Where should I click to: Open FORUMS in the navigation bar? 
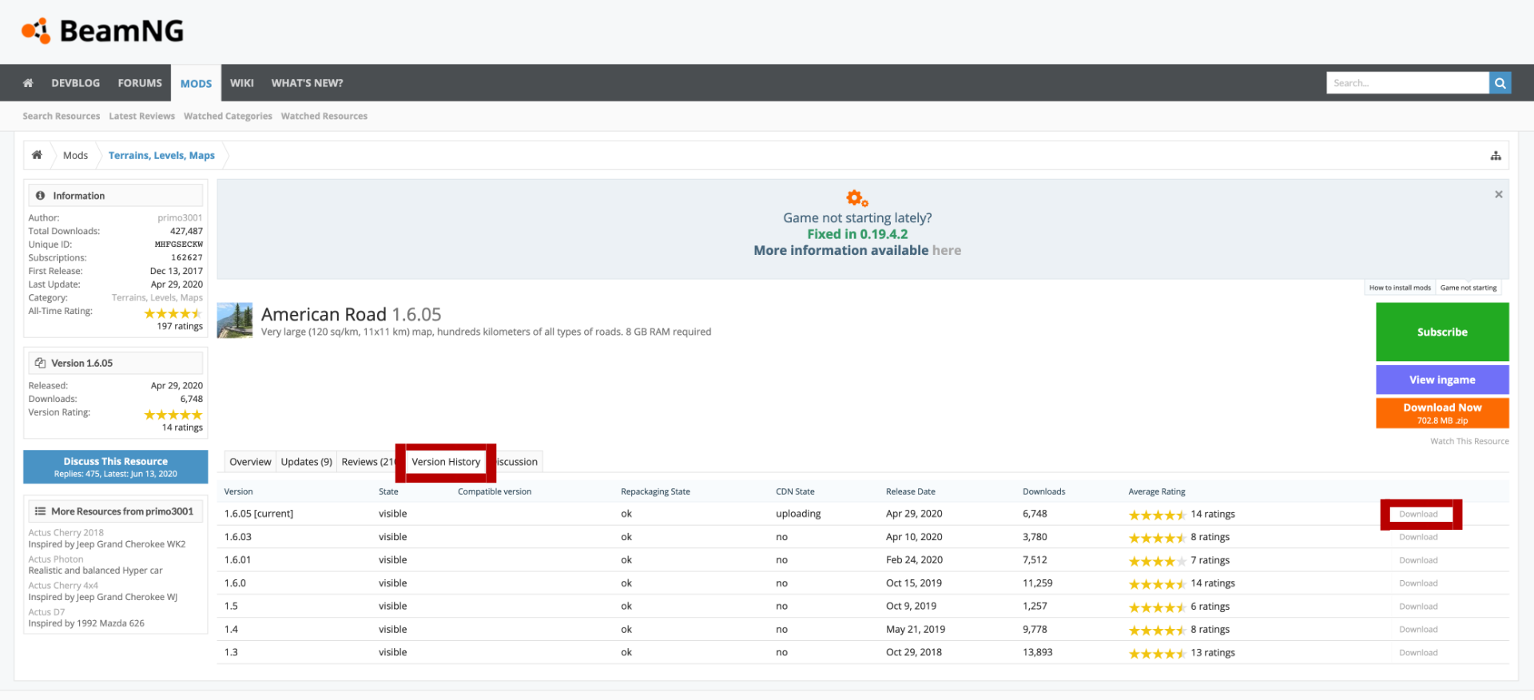coord(140,83)
